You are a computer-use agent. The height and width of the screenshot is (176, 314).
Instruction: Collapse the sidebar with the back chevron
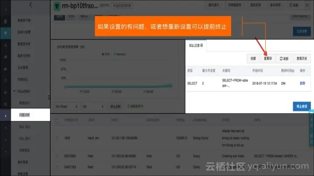pyautogui.click(x=31, y=5)
